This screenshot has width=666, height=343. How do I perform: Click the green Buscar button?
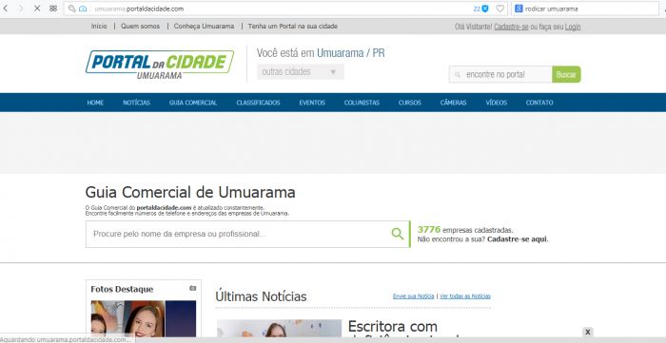coord(566,74)
